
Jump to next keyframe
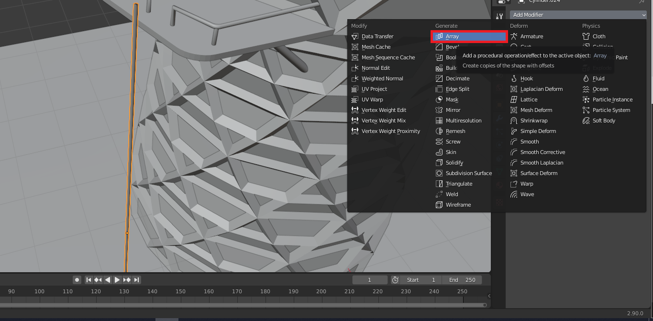coord(127,280)
